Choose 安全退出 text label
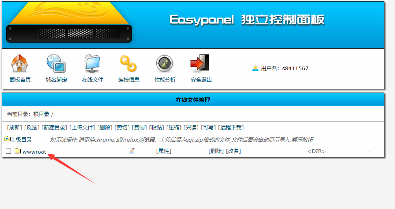395x209 pixels. click(201, 80)
